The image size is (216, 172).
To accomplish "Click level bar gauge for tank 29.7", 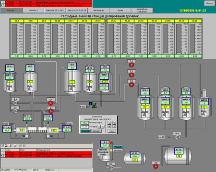I will (14, 39).
